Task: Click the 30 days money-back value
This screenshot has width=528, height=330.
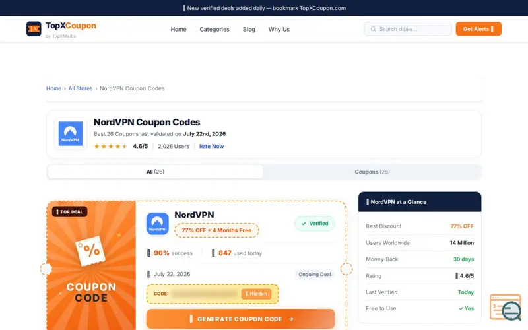Action: point(463,259)
